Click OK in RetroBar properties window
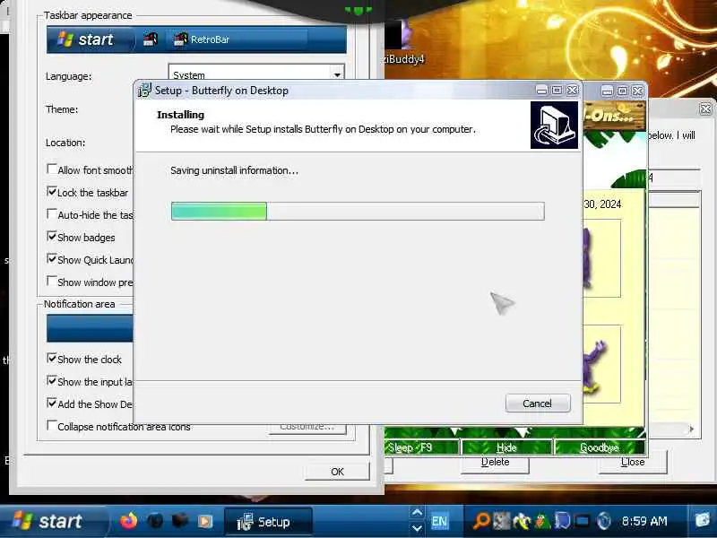The height and width of the screenshot is (538, 717). tap(337, 472)
